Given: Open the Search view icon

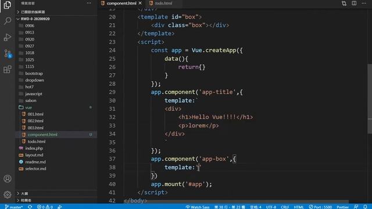Looking at the screenshot, I should tap(8, 21).
